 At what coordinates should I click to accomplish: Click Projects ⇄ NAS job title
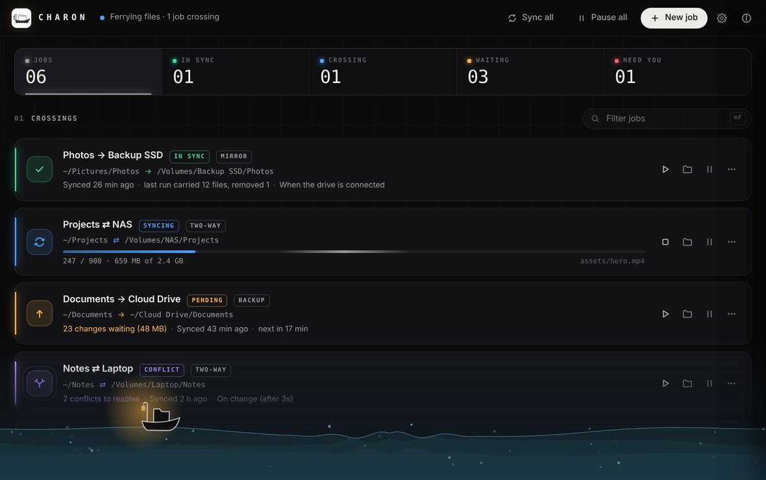click(x=98, y=224)
